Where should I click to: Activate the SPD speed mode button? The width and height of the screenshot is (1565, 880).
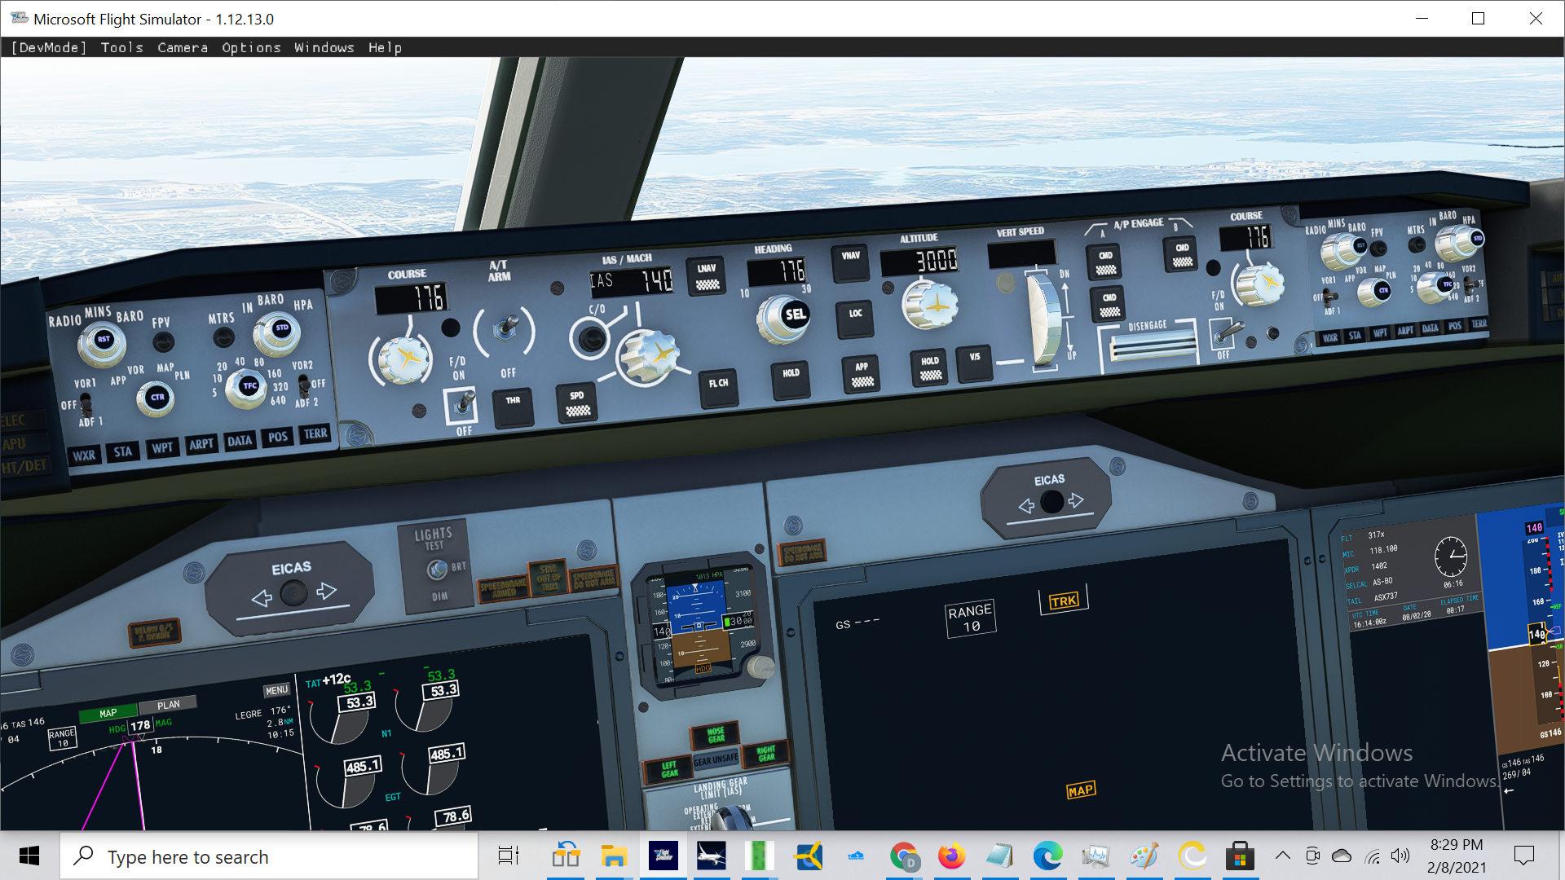tap(577, 402)
